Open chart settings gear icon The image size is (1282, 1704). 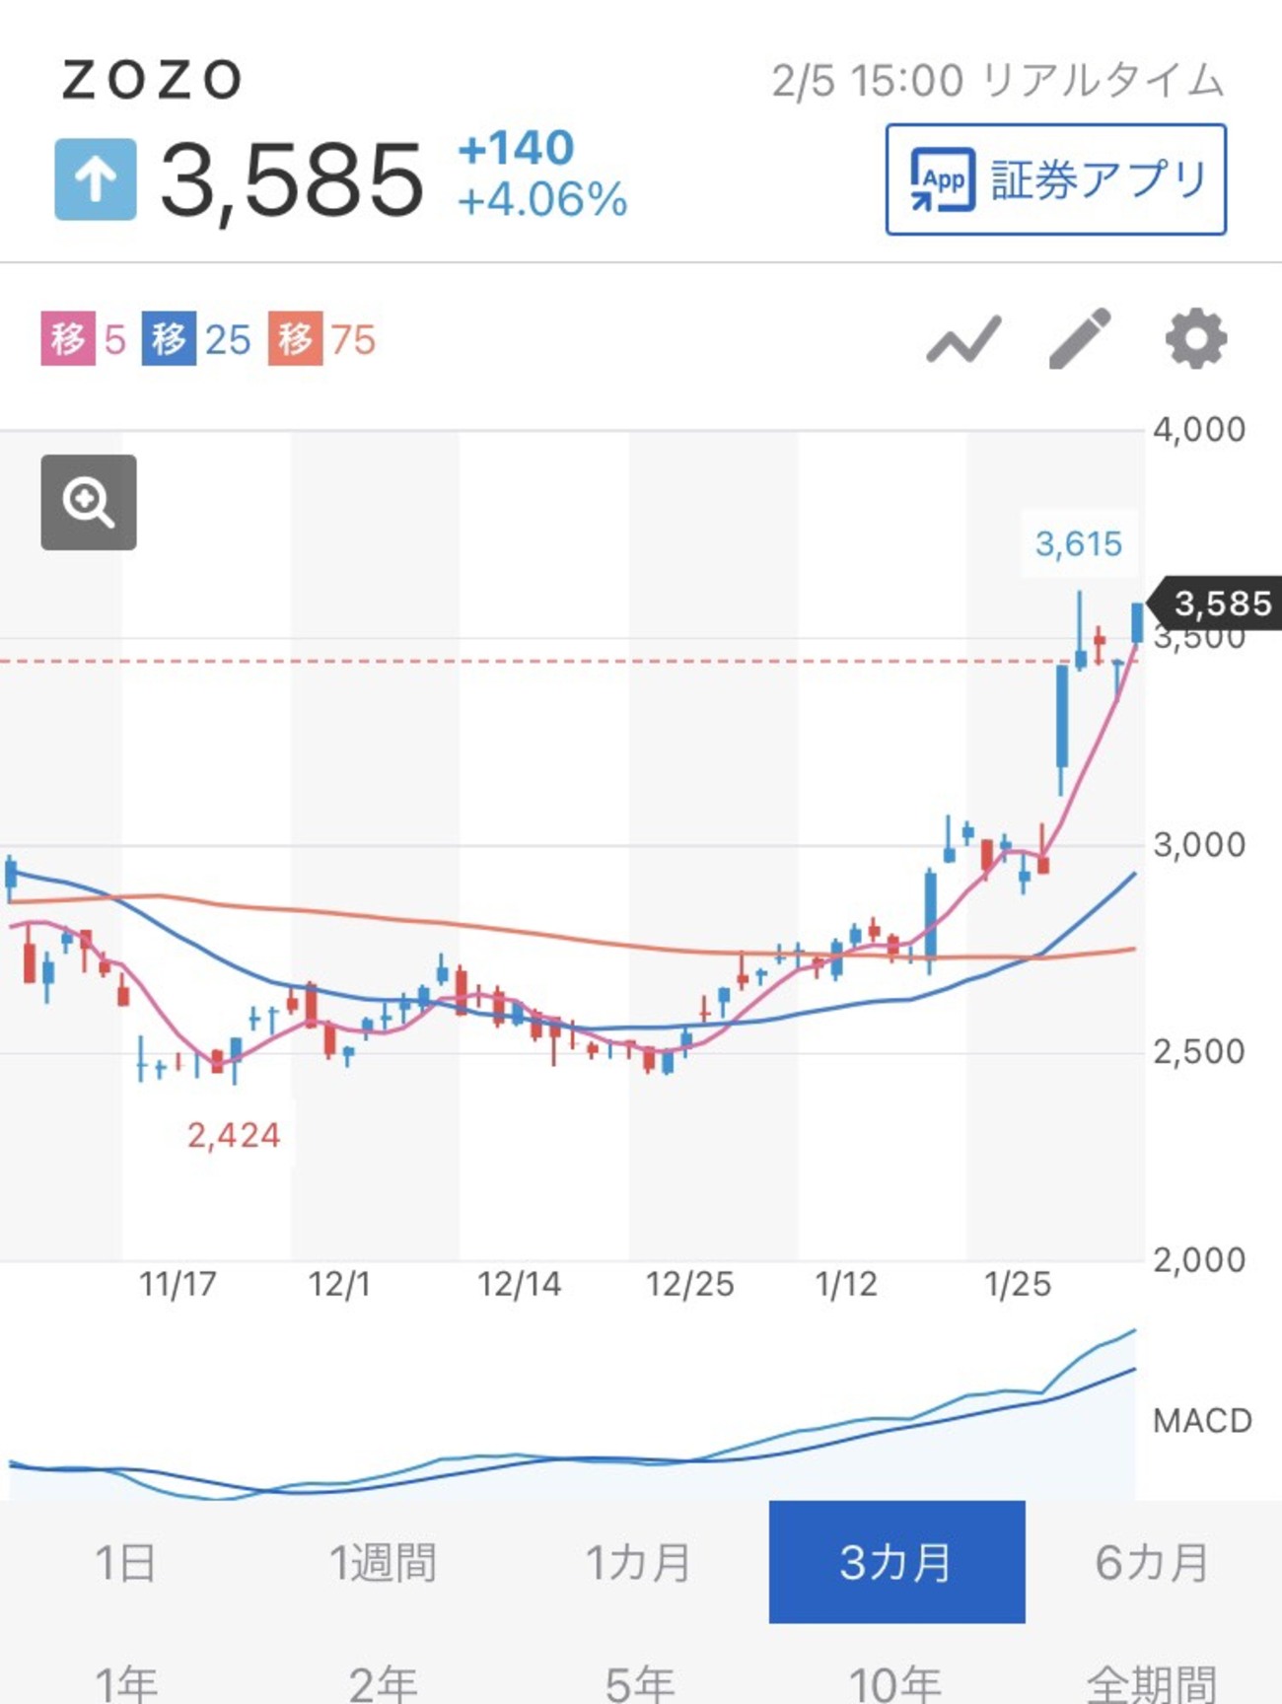1195,339
